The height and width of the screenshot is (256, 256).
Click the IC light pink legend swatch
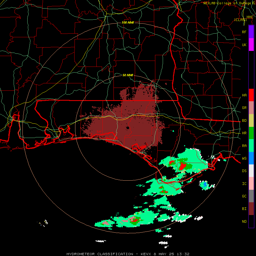(x=251, y=183)
